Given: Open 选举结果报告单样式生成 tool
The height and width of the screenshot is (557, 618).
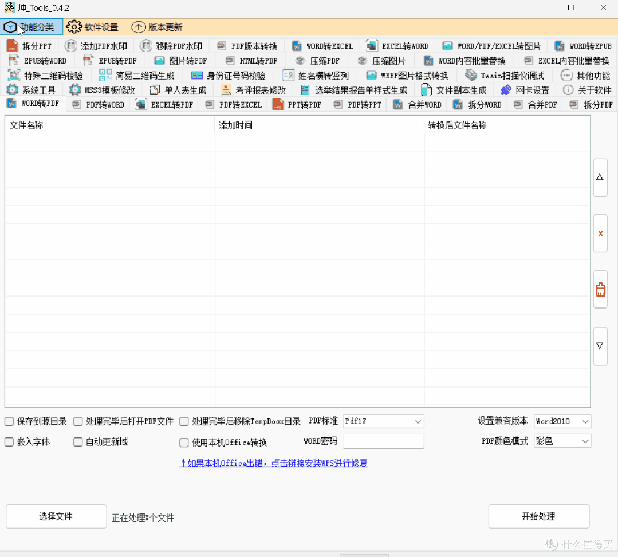Looking at the screenshot, I should (353, 90).
